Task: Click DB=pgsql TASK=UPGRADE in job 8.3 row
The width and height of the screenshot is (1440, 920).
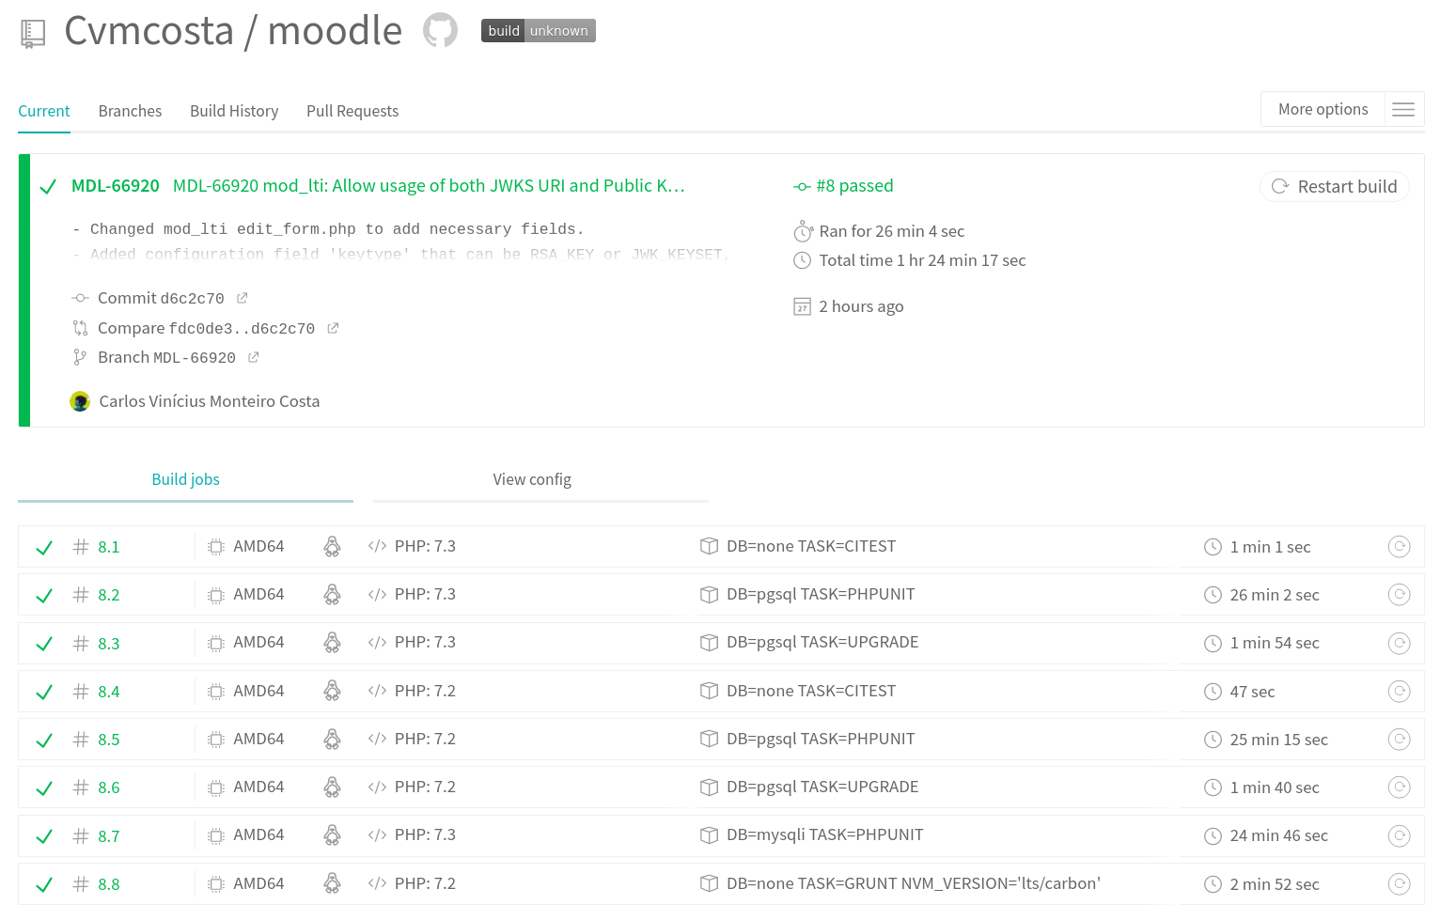Action: pos(822,642)
